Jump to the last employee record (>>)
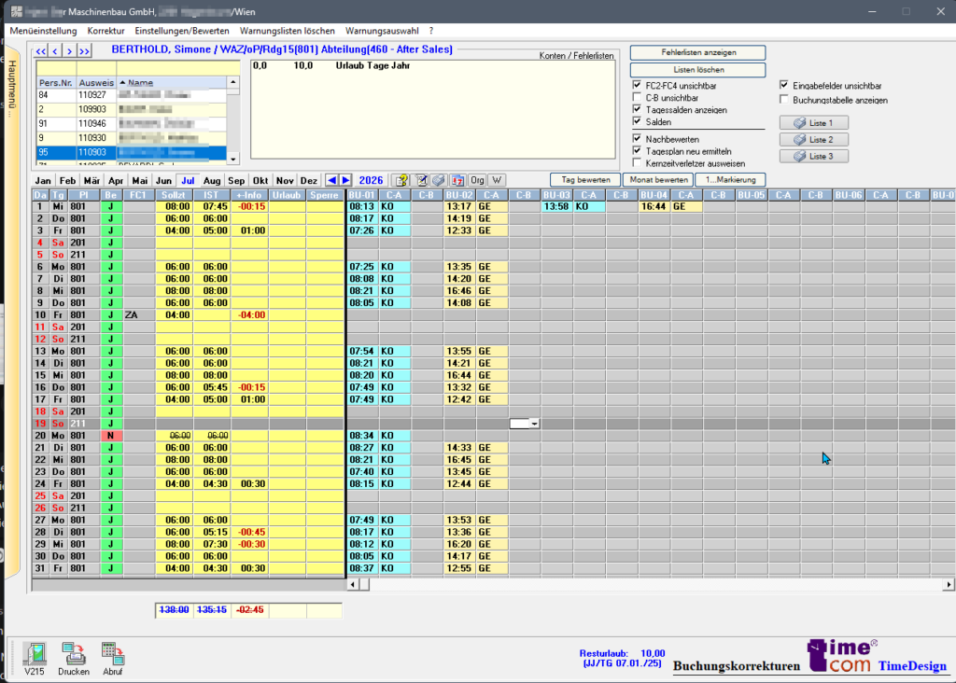 84,51
